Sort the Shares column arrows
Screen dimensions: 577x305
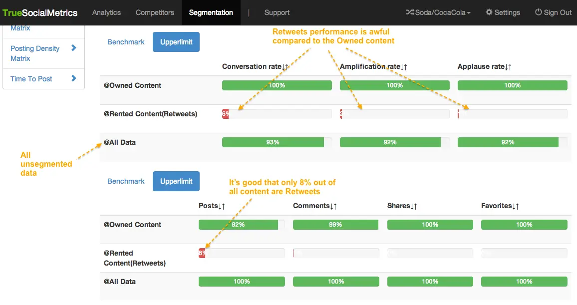tap(414, 206)
